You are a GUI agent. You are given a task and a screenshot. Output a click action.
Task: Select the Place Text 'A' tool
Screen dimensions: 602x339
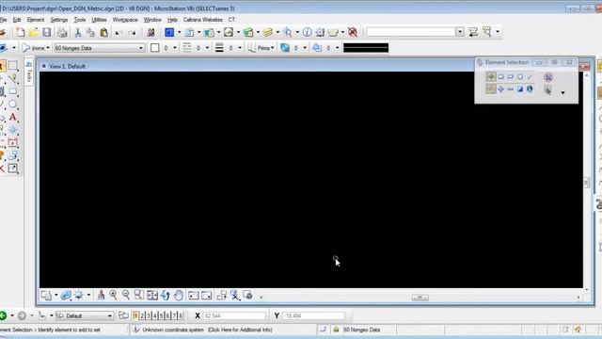point(12,117)
